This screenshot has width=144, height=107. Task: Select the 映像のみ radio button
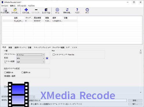pyautogui.click(x=5, y=72)
